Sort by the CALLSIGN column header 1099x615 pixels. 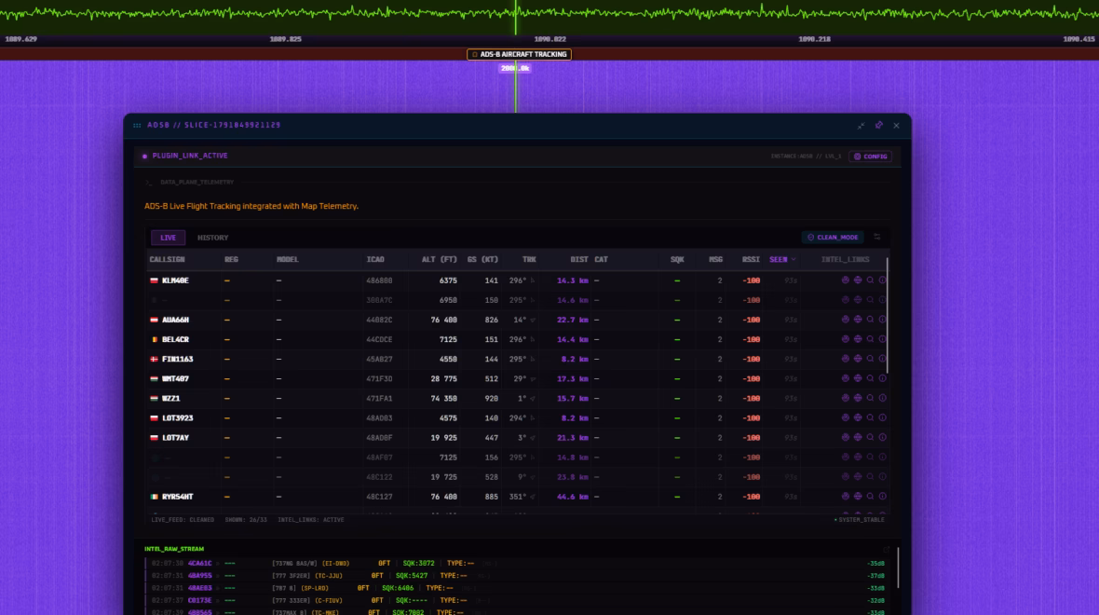coord(167,259)
